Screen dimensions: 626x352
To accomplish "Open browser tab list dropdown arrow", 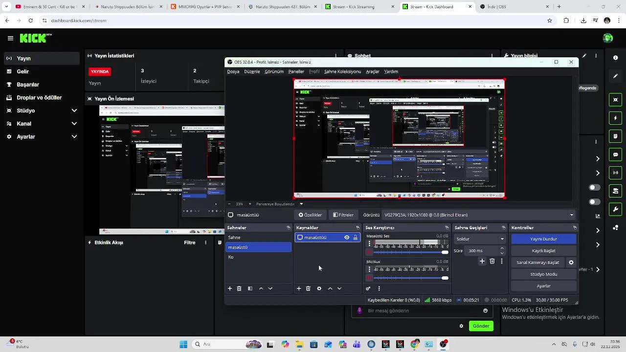I will click(x=6, y=7).
